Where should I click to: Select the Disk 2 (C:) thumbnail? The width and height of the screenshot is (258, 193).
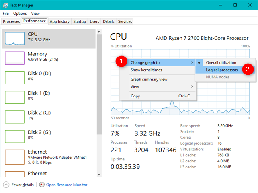point(15,117)
